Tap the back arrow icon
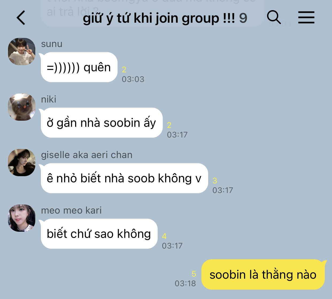The width and height of the screenshot is (332, 299). (x=21, y=18)
